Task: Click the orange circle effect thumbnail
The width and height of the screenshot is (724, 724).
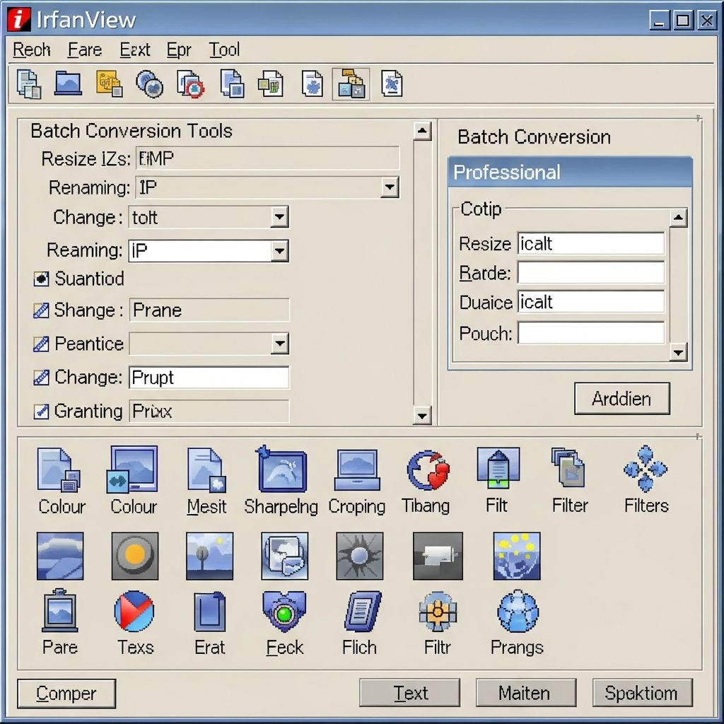Action: 135,556
